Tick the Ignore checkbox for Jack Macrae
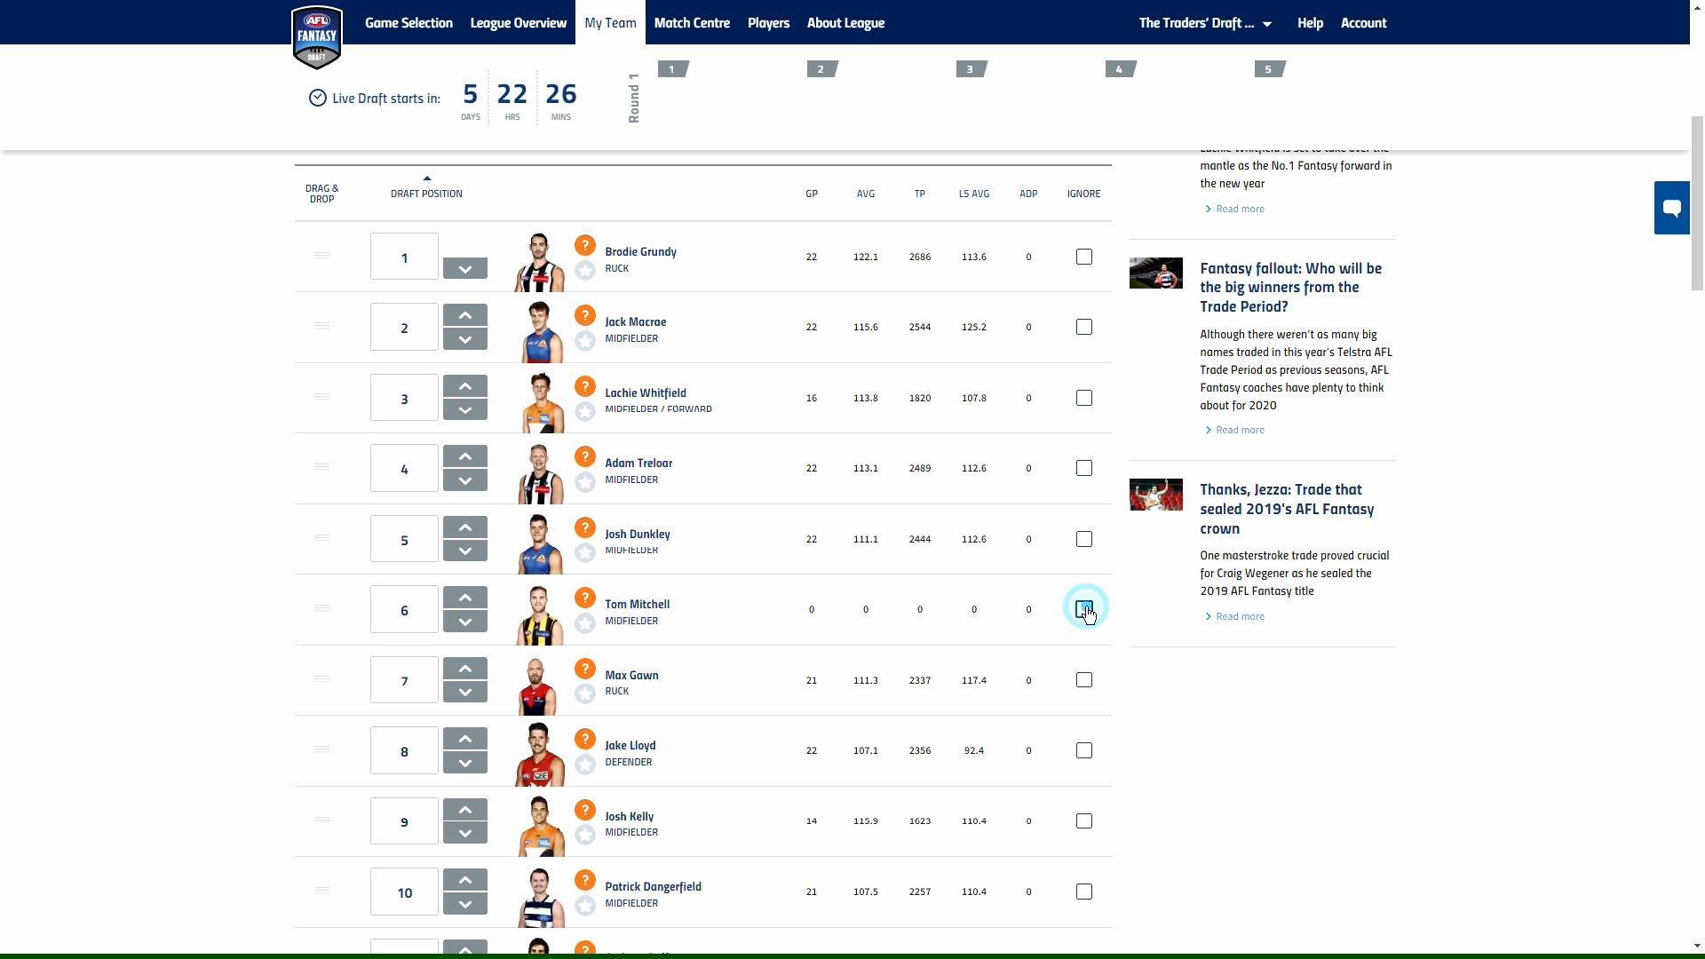Image resolution: width=1705 pixels, height=959 pixels. click(1083, 327)
